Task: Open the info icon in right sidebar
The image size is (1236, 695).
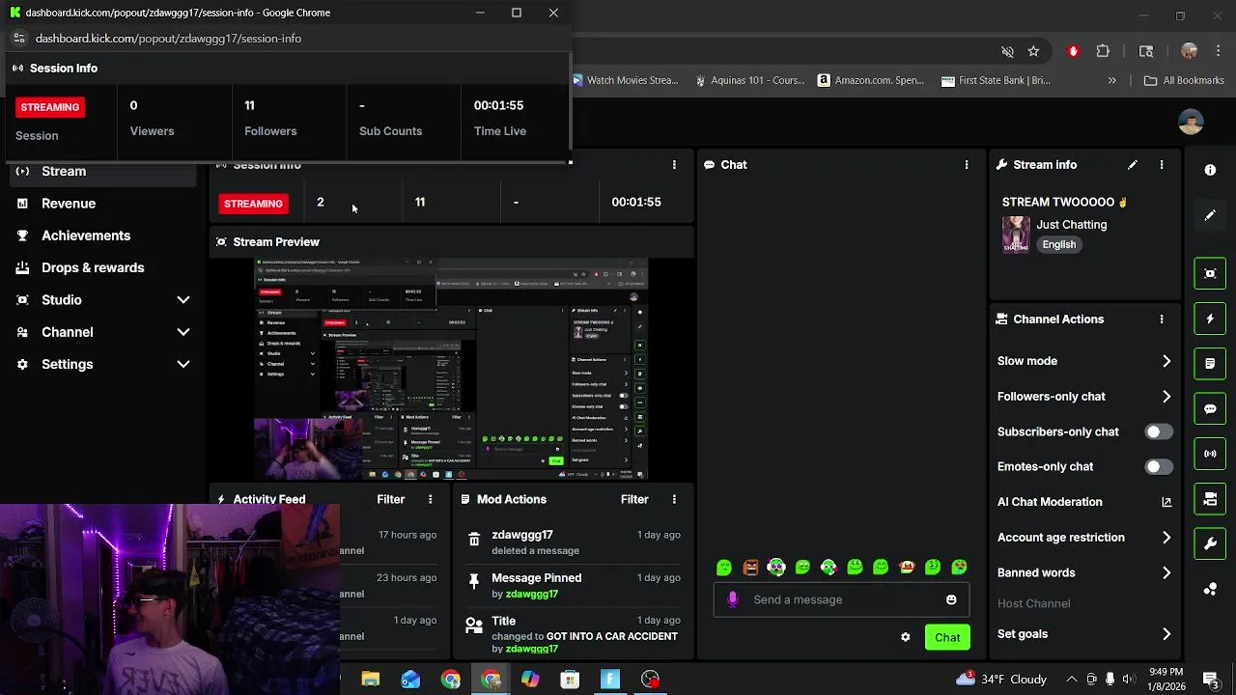Action: click(x=1210, y=170)
